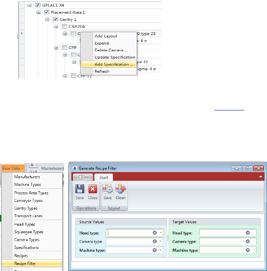This screenshot has height=271, width=267.
Task: Clear the Target Machine type field
Action: 248,250
